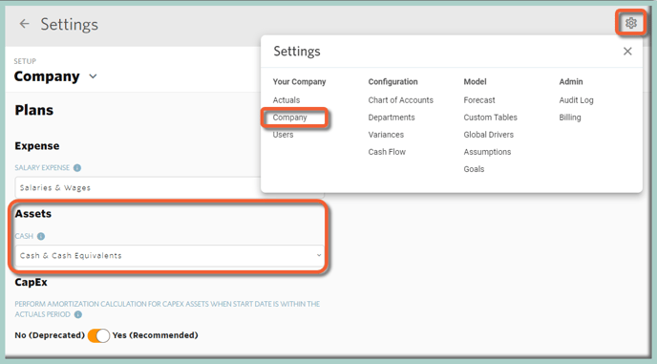Open Forecast model settings
Viewport: 657px width, 364px height.
click(479, 100)
